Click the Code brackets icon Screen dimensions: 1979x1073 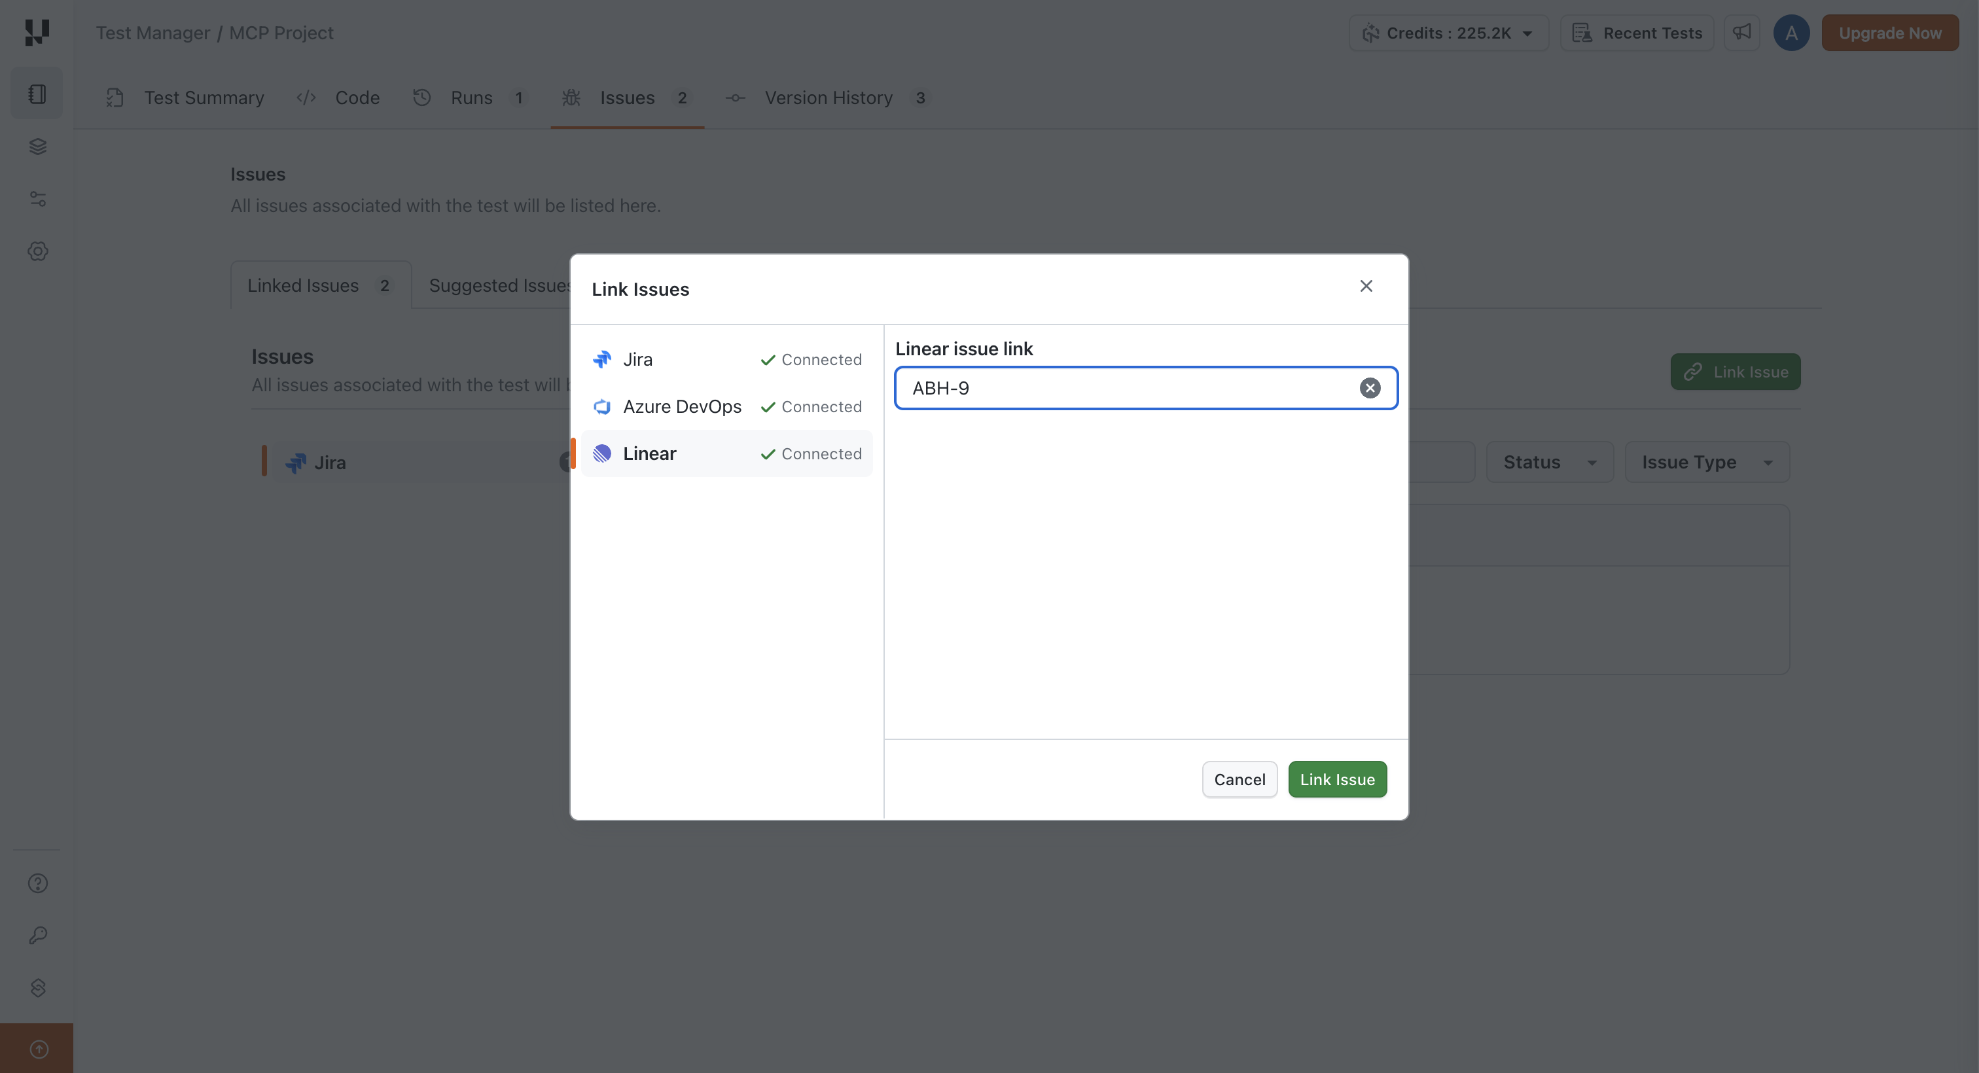pyautogui.click(x=306, y=97)
